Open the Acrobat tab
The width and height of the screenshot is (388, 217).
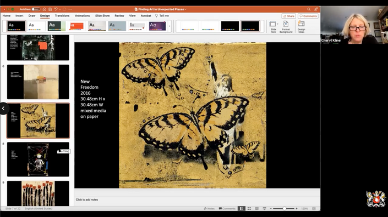coord(146,15)
